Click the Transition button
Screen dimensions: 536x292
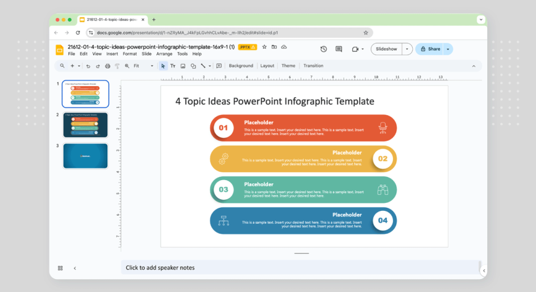point(313,66)
